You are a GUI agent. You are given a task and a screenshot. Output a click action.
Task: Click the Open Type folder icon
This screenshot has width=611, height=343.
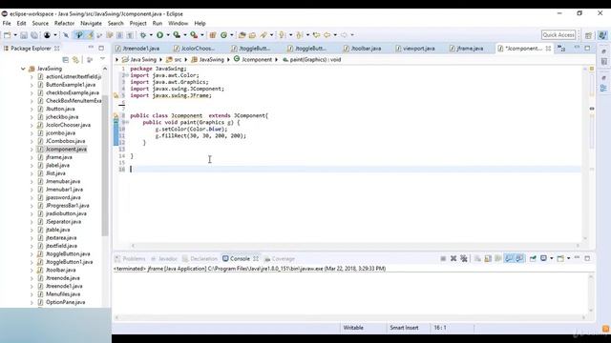[242, 35]
